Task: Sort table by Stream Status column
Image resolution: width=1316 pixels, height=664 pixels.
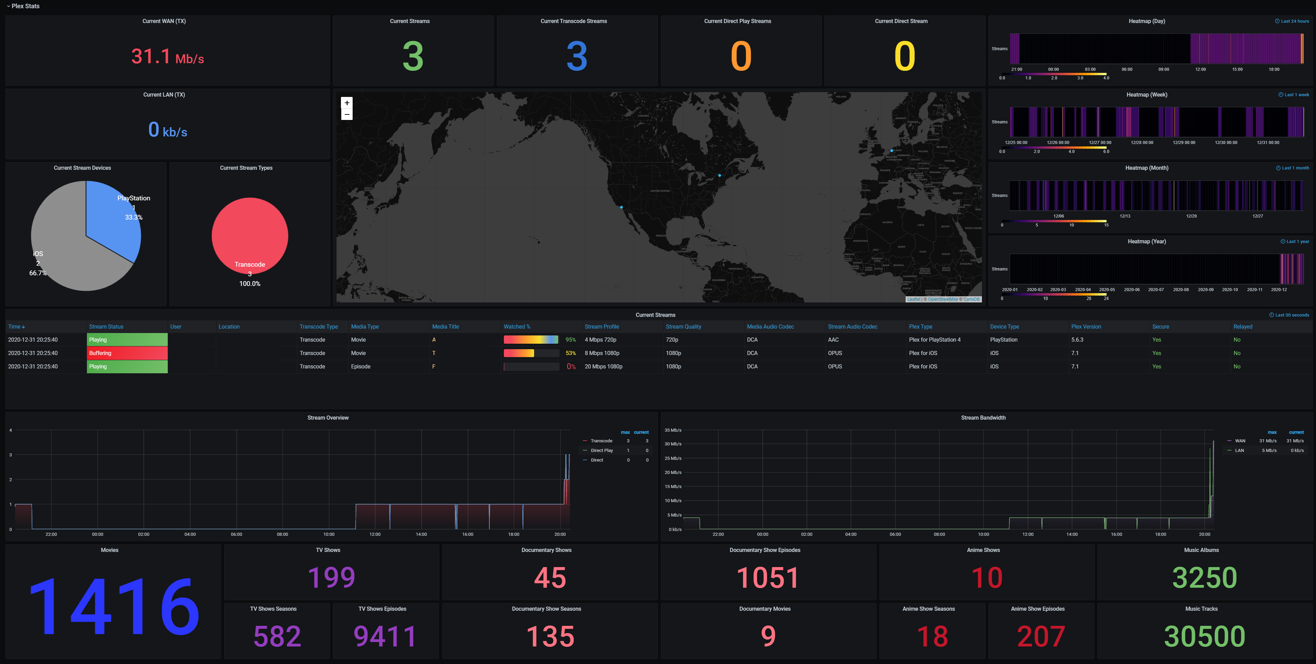Action: click(x=106, y=327)
